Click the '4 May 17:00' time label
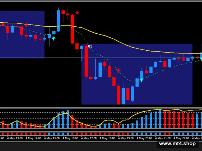Screen dimensions: 202x151 (x=89, y=138)
